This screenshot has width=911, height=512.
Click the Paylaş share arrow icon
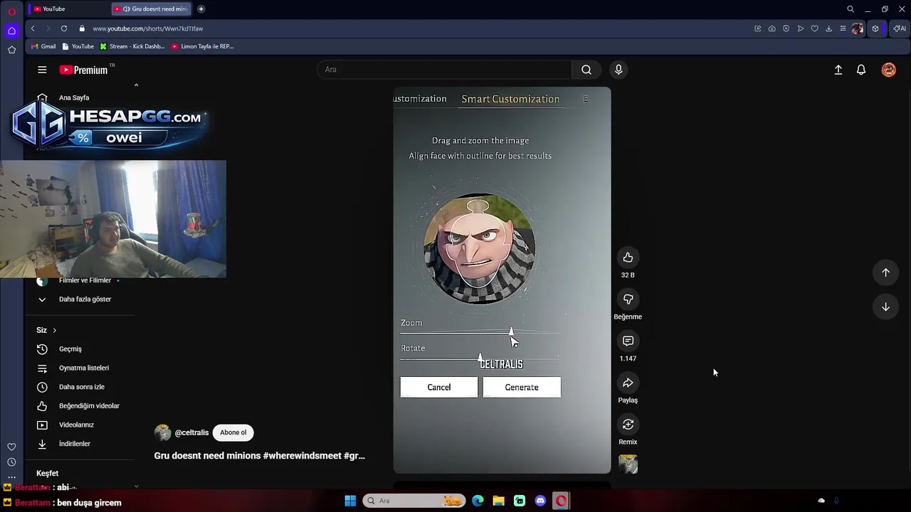pyautogui.click(x=628, y=383)
